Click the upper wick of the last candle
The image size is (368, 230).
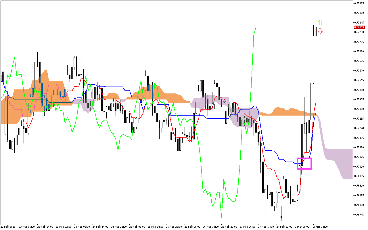316,14
